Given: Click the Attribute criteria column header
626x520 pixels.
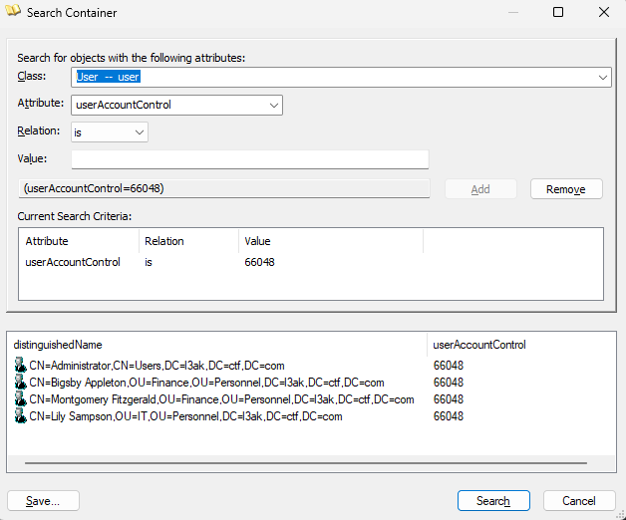Looking at the screenshot, I should pyautogui.click(x=47, y=241).
